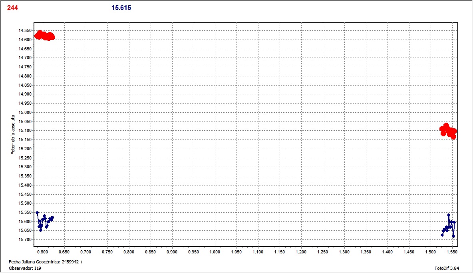473x273 pixels.
Task: Click the red 244 label at top
Action: coord(12,8)
